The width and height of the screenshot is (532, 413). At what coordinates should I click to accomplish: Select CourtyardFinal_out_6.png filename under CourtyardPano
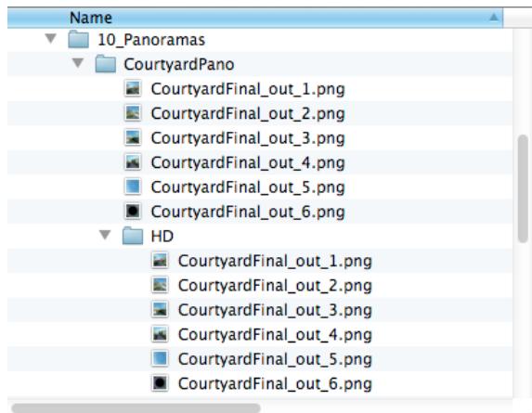pyautogui.click(x=248, y=212)
